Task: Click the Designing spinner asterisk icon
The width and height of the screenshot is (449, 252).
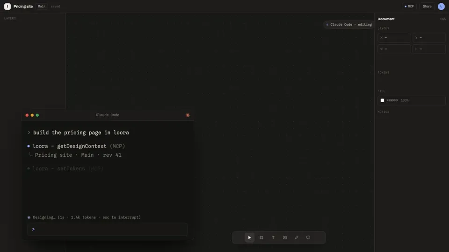Action: pyautogui.click(x=29, y=217)
